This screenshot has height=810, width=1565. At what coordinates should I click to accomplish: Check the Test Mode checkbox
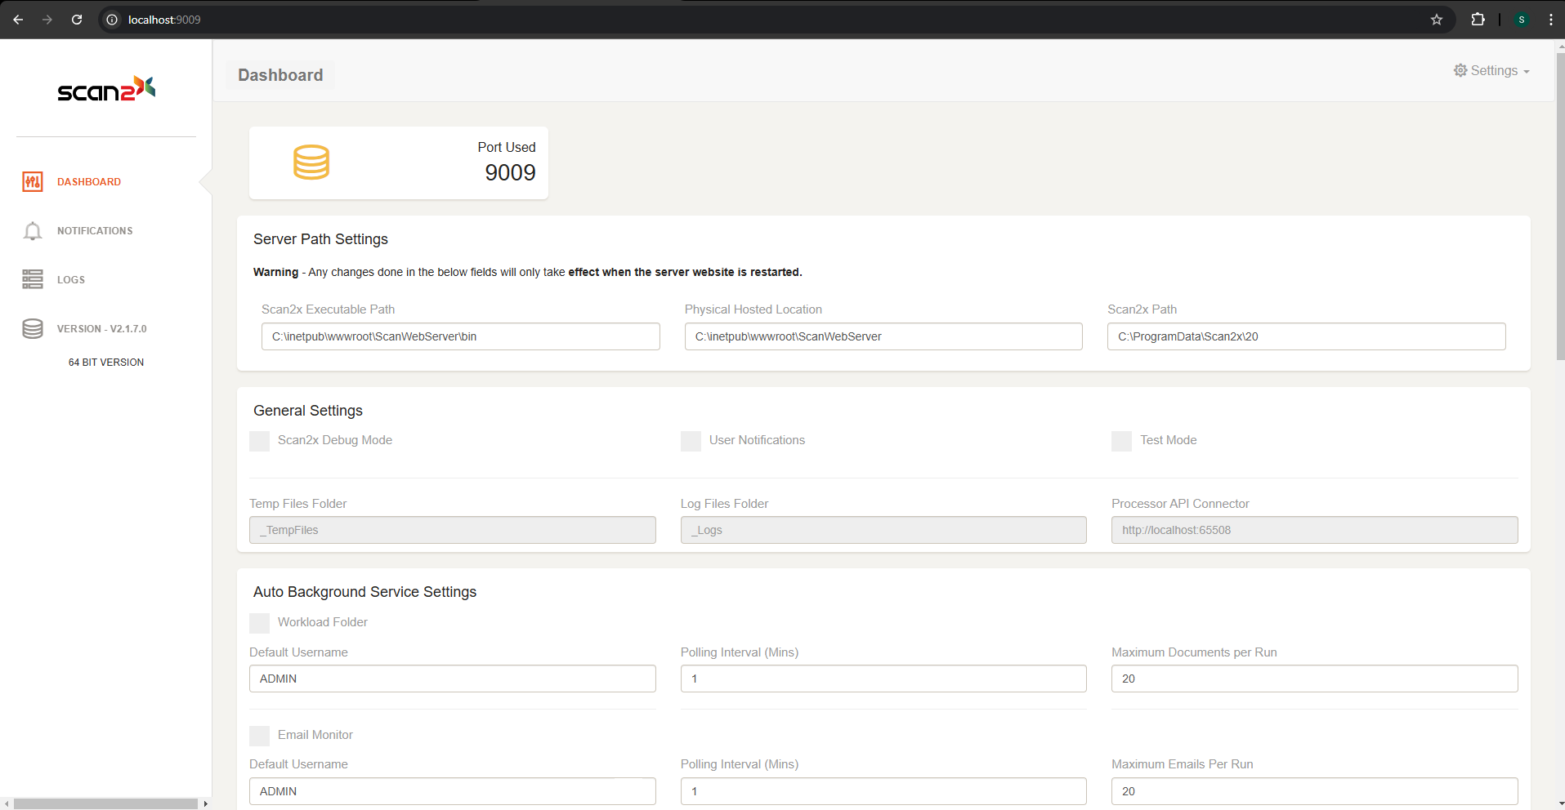click(x=1121, y=441)
